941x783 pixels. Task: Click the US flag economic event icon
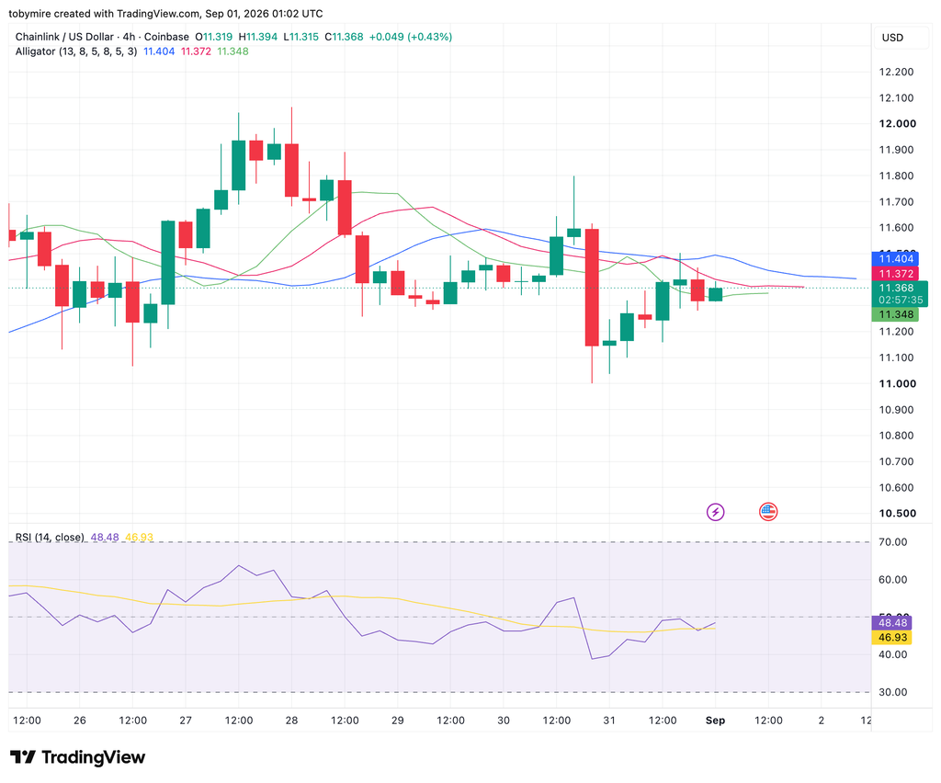pos(768,512)
